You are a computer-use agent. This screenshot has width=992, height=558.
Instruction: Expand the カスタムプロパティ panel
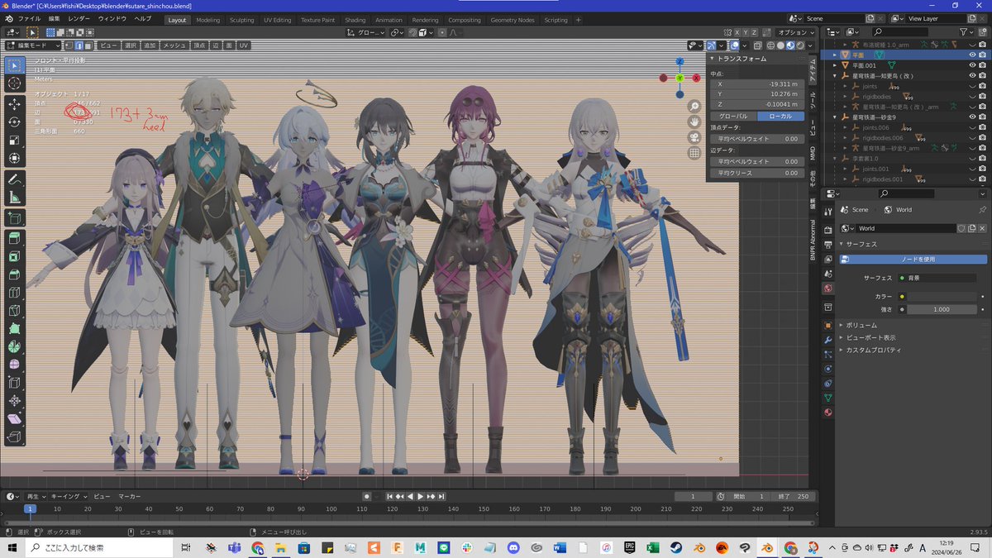pyautogui.click(x=872, y=350)
